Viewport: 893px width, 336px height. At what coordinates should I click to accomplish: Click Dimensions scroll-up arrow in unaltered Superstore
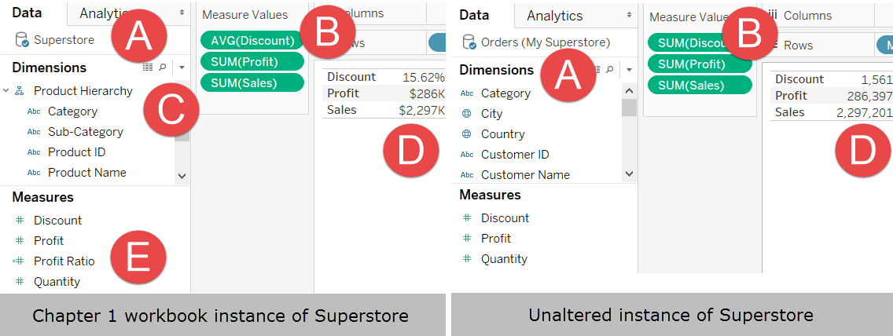coord(629,91)
